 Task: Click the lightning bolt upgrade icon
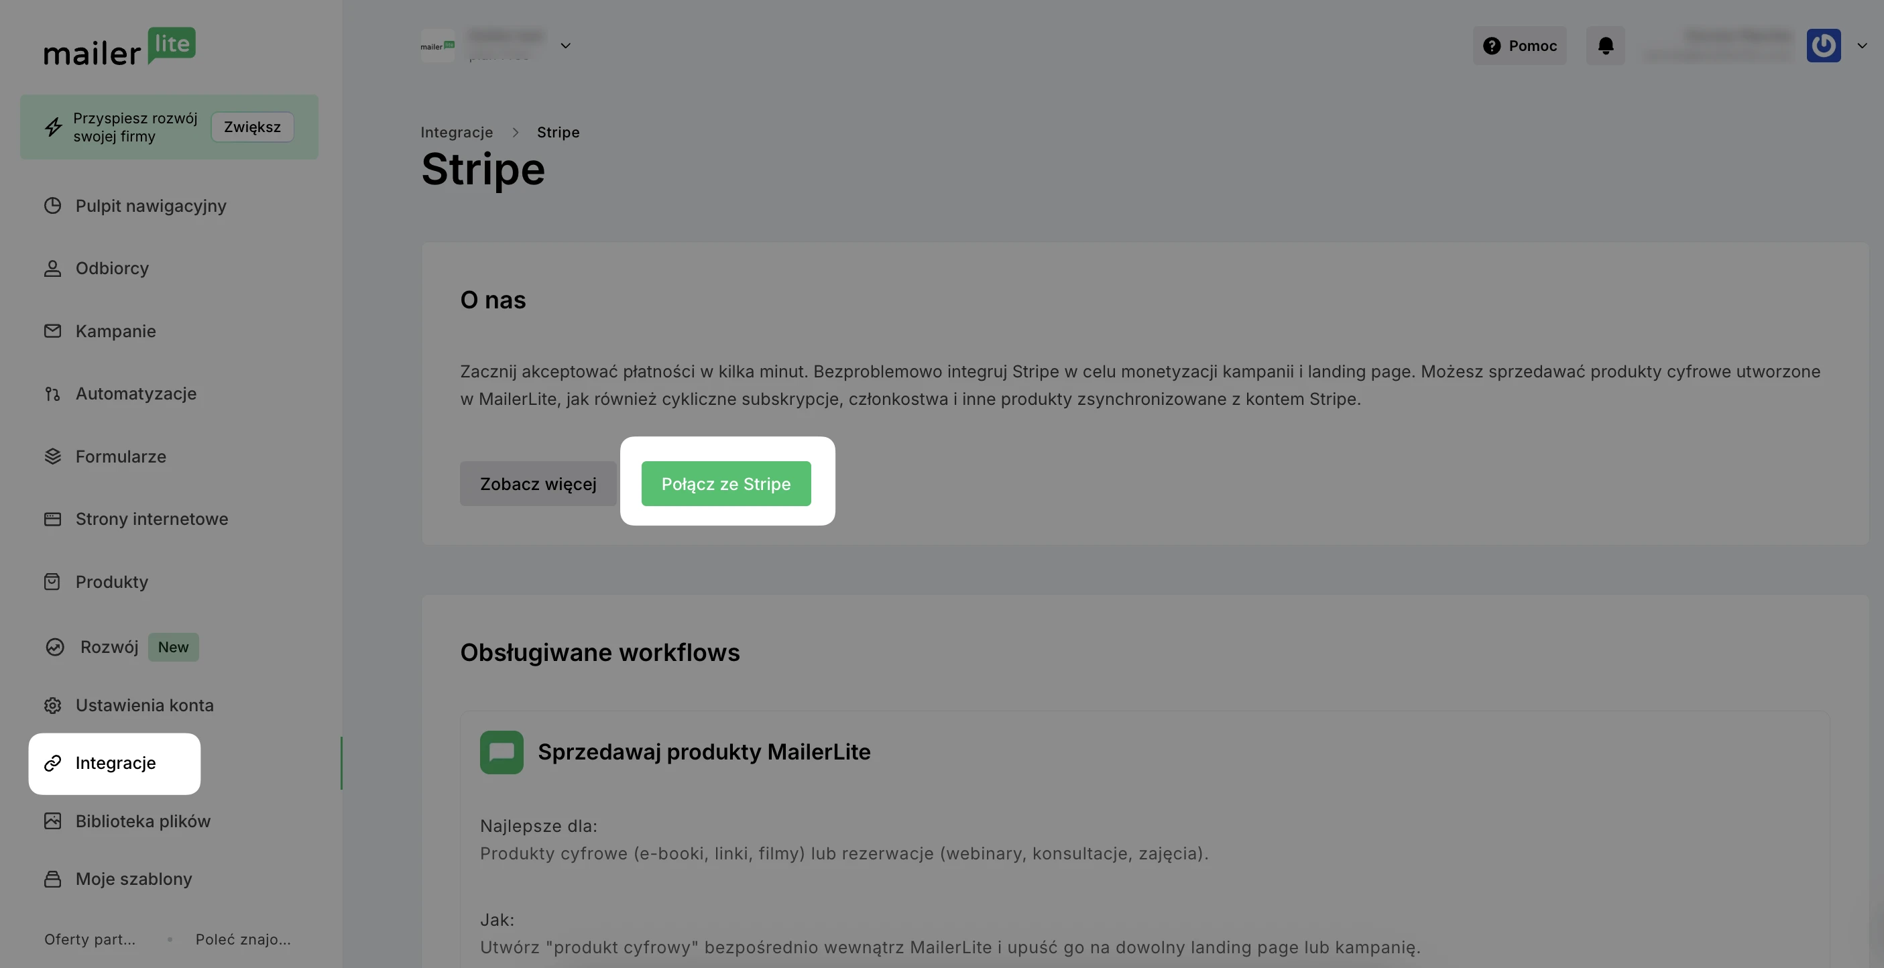pos(54,127)
